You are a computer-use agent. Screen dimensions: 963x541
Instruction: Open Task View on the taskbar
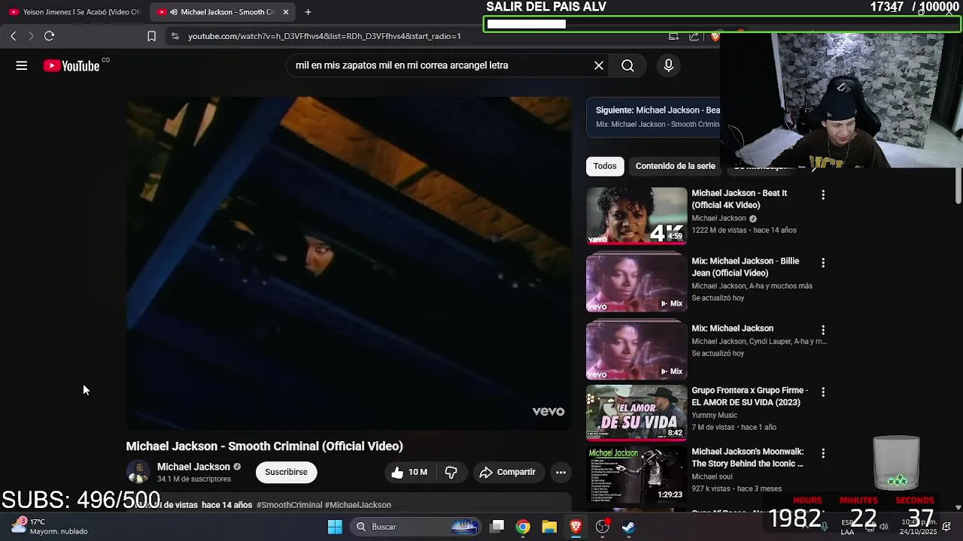(497, 527)
